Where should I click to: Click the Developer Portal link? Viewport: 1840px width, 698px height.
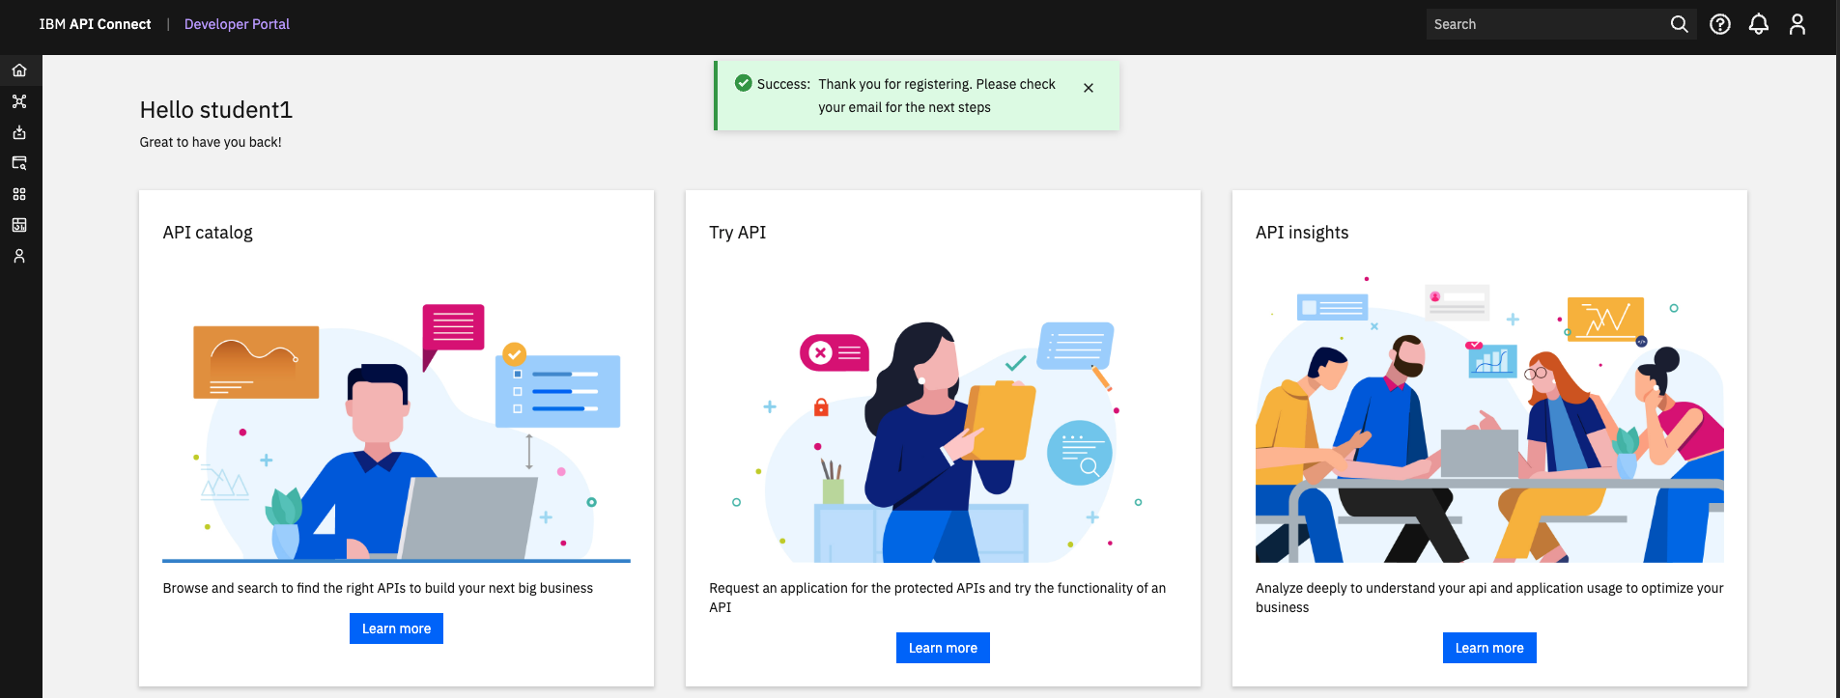(237, 24)
